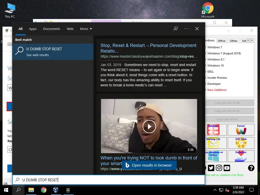Switch to Other tab in ISO downloader
This screenshot has height=195, width=260.
[234, 41]
